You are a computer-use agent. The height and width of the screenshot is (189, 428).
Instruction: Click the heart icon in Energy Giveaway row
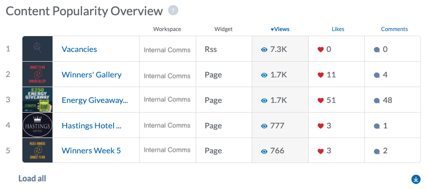point(320,101)
